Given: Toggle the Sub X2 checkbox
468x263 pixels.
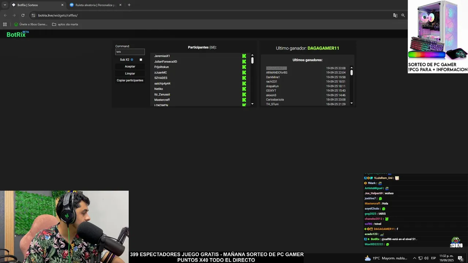Looking at the screenshot, I should point(141,60).
